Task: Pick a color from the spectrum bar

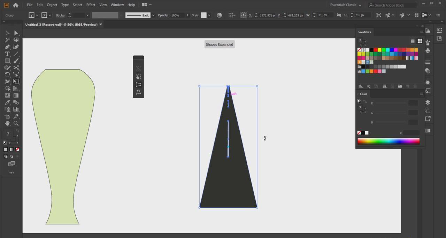Action: (x=388, y=141)
